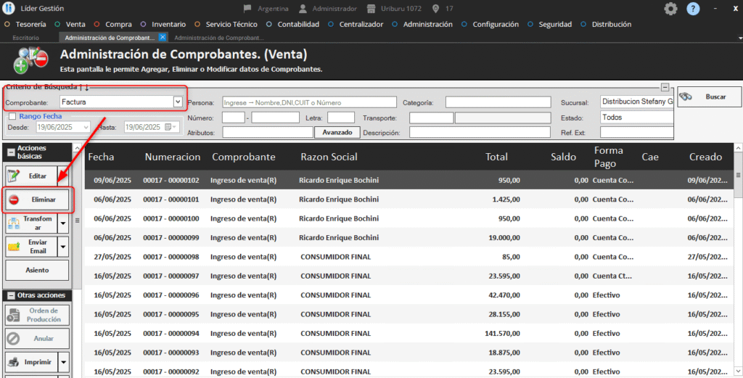This screenshot has width=743, height=378.
Task: Click the Persona search input field
Action: (310, 102)
